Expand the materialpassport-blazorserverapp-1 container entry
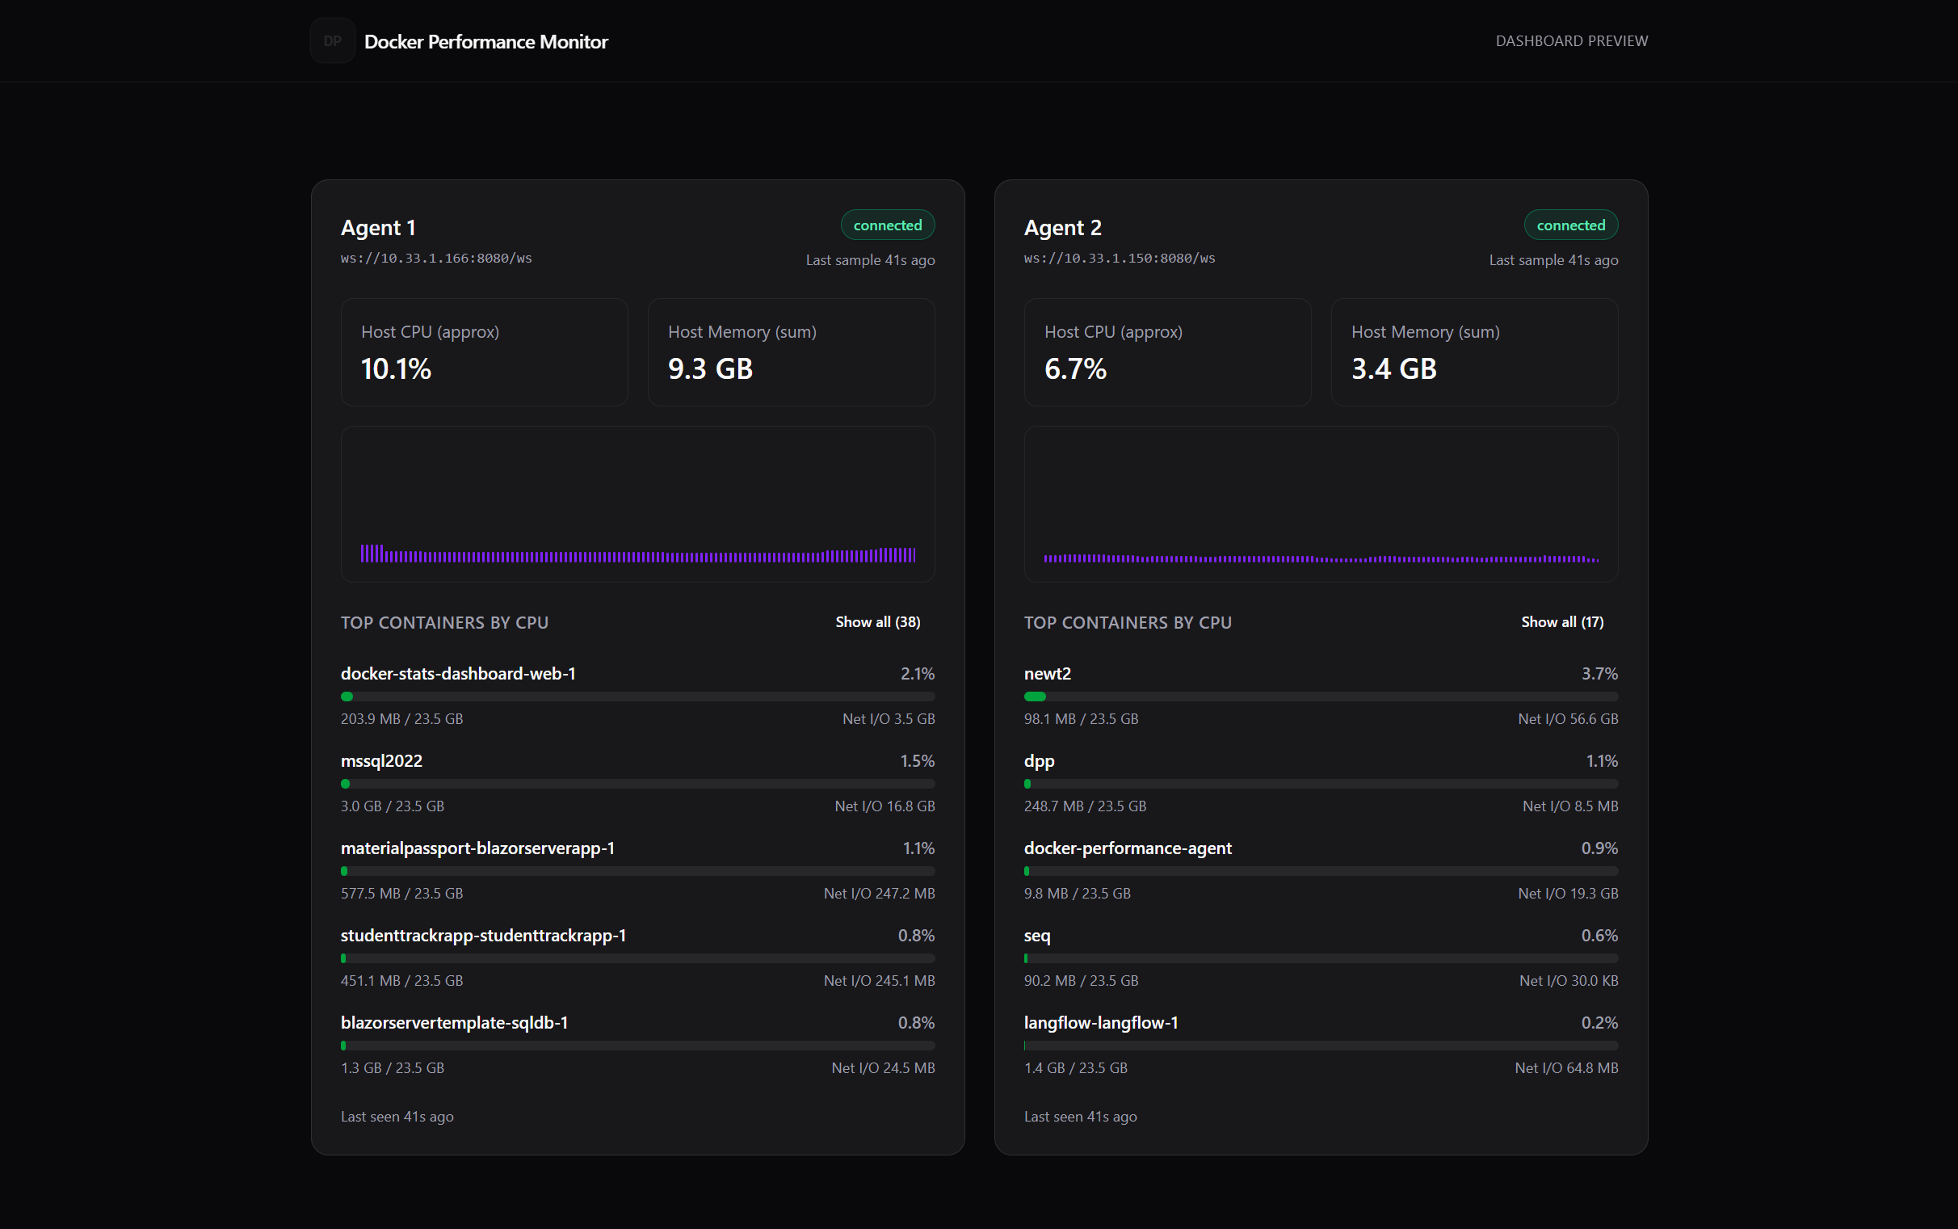 477,848
